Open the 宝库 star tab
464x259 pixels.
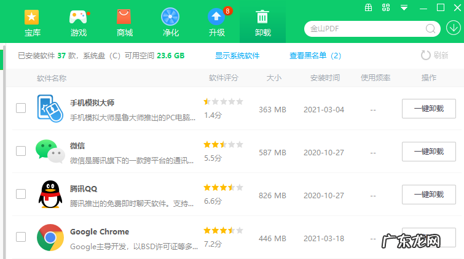(x=32, y=23)
